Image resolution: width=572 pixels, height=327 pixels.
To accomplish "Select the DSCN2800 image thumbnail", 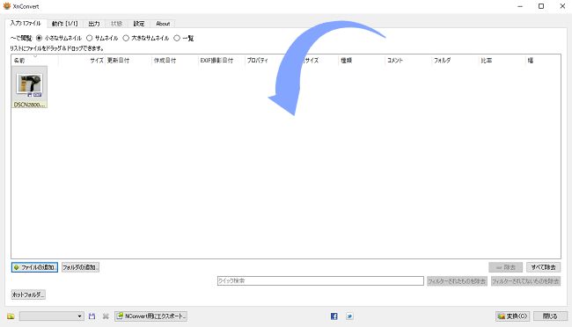I will pyautogui.click(x=29, y=88).
